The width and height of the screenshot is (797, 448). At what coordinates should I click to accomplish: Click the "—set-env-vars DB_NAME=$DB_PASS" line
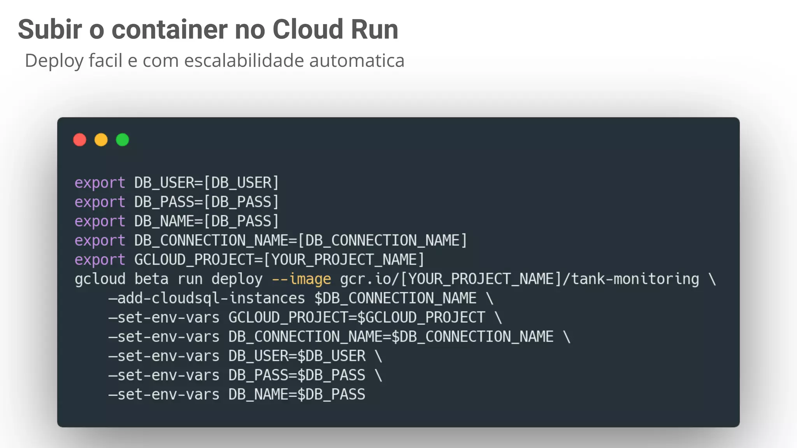point(237,395)
